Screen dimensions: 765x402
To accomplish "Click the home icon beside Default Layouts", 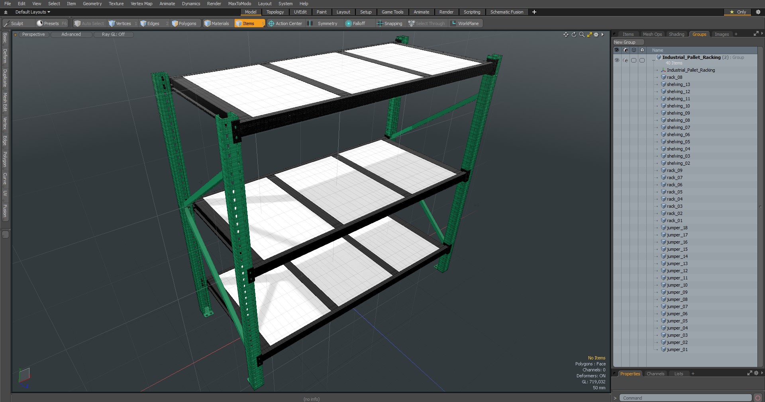I will pos(6,12).
